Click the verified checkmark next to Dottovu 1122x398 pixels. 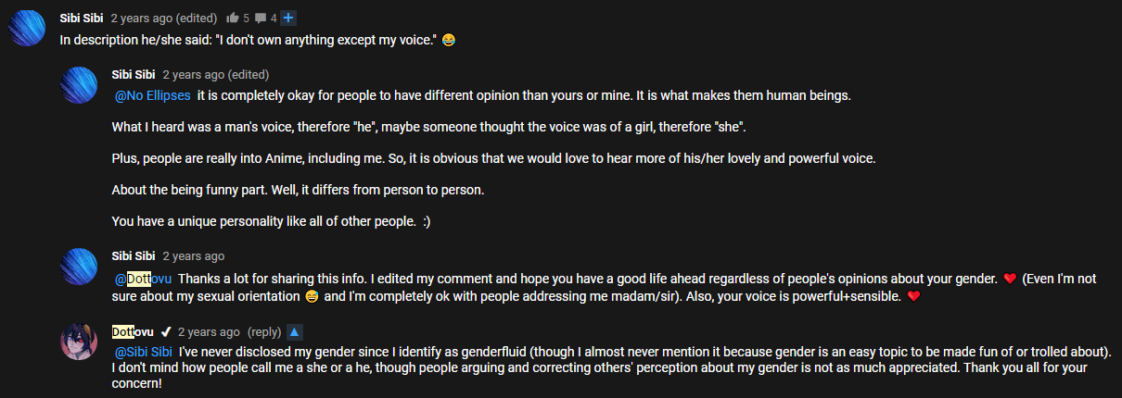point(166,331)
